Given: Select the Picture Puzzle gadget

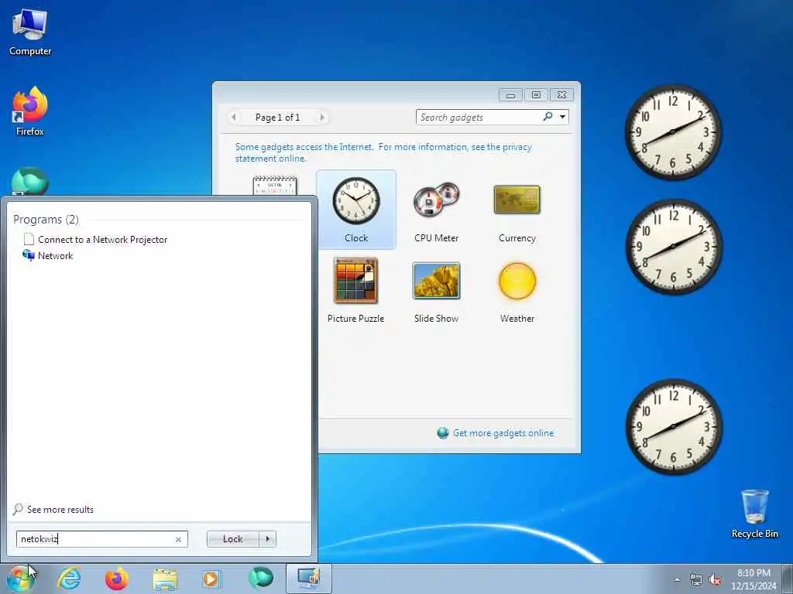Looking at the screenshot, I should (355, 292).
